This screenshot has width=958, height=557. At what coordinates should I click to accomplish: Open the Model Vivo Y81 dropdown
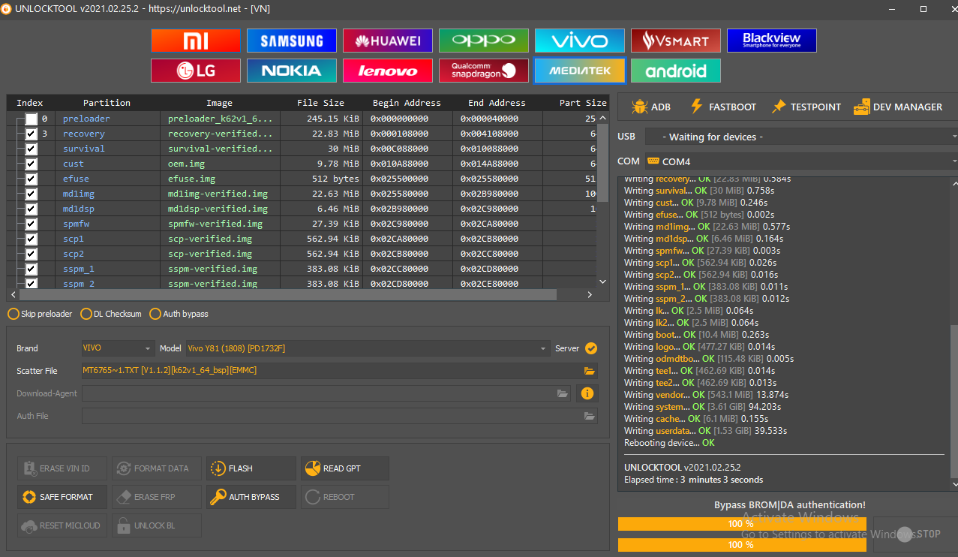[368, 348]
